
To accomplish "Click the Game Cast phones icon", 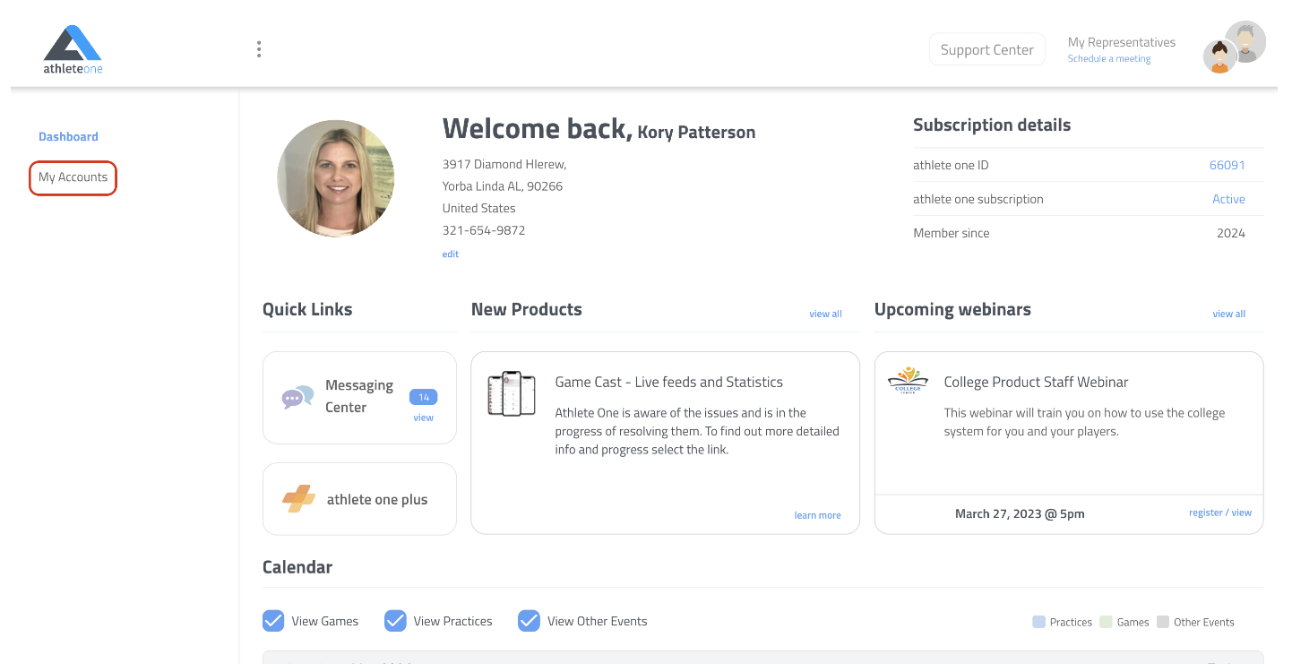I will (x=512, y=393).
